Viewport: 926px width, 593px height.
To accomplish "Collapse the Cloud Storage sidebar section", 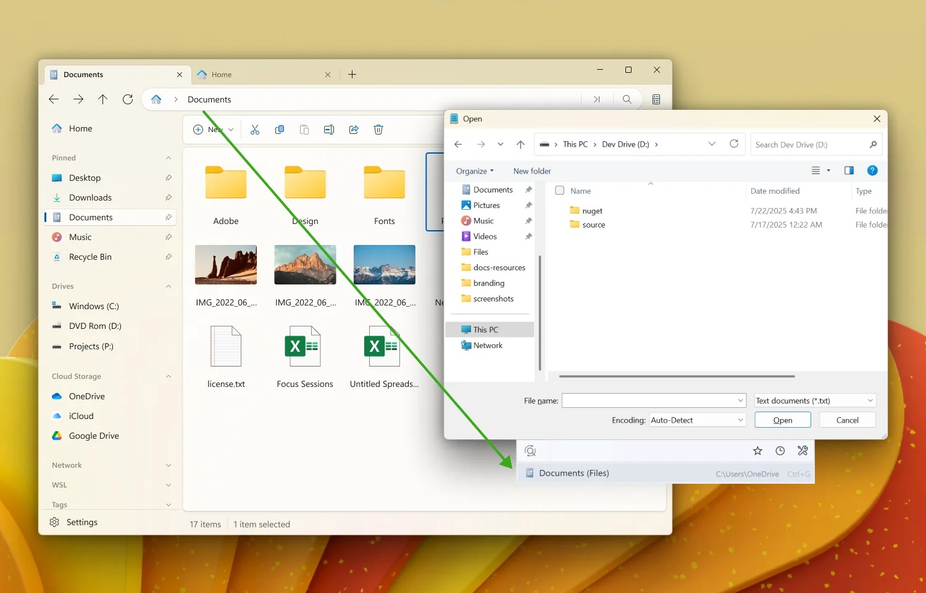I will [169, 376].
